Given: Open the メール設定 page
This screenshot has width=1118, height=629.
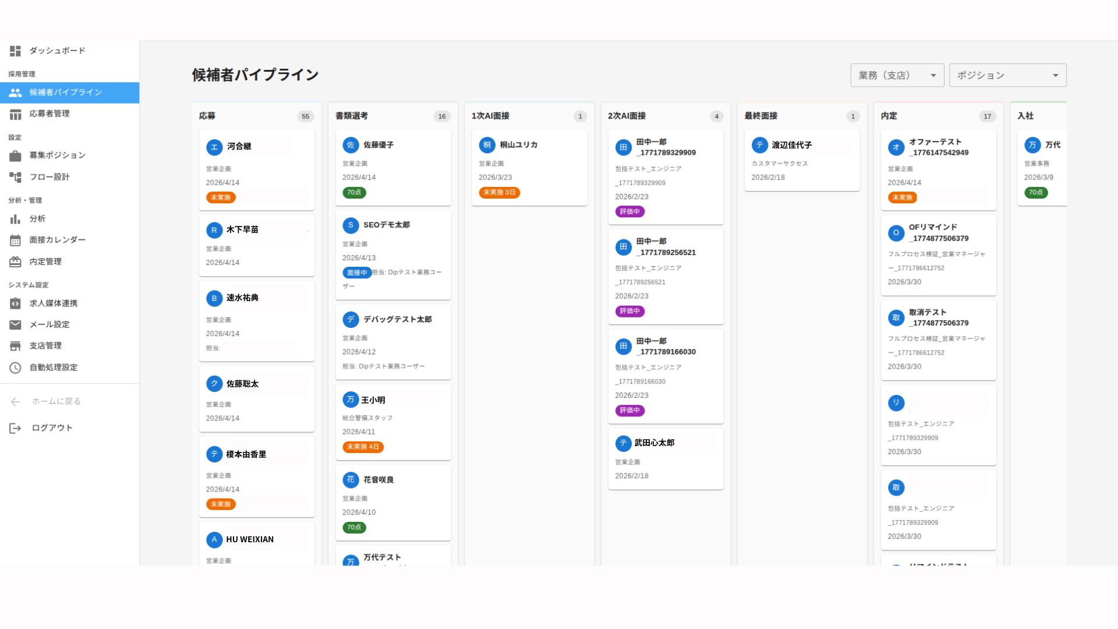Looking at the screenshot, I should 70,325.
